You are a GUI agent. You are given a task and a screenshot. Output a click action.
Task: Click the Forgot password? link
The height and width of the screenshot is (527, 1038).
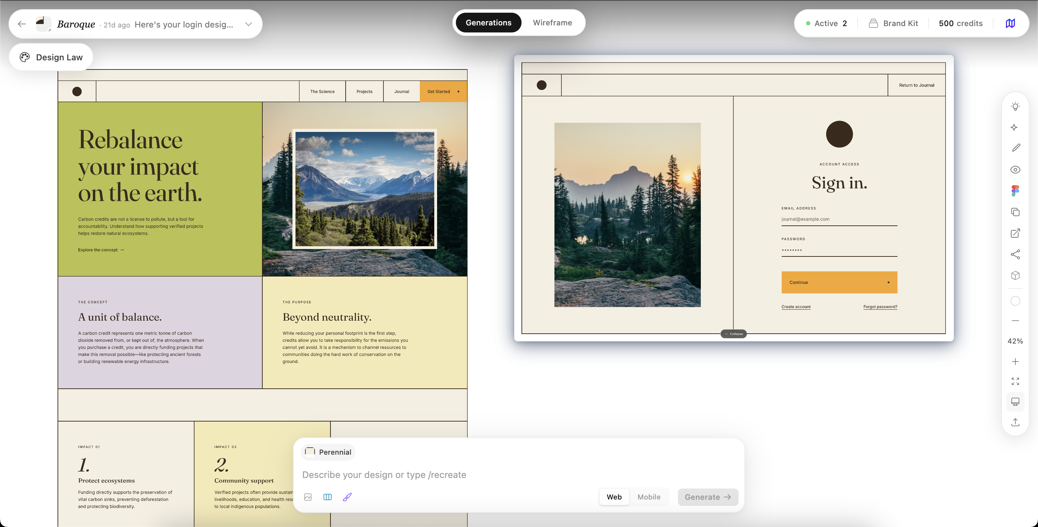pyautogui.click(x=880, y=307)
